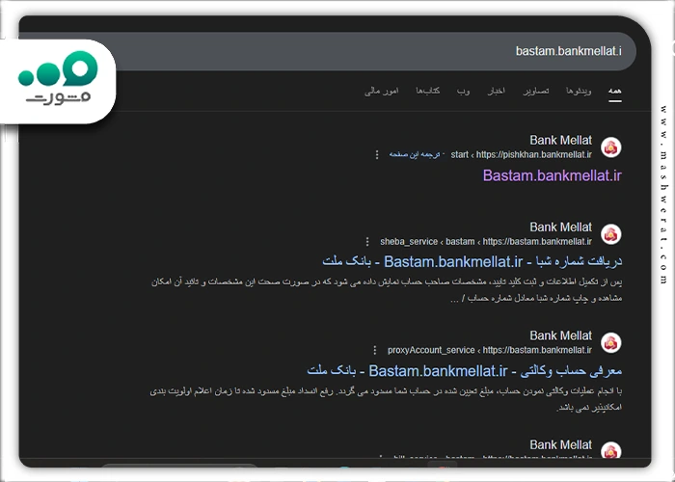This screenshot has height=482, width=675.
Task: Click Bank Mellat favicon of bottom result
Action: [x=610, y=450]
